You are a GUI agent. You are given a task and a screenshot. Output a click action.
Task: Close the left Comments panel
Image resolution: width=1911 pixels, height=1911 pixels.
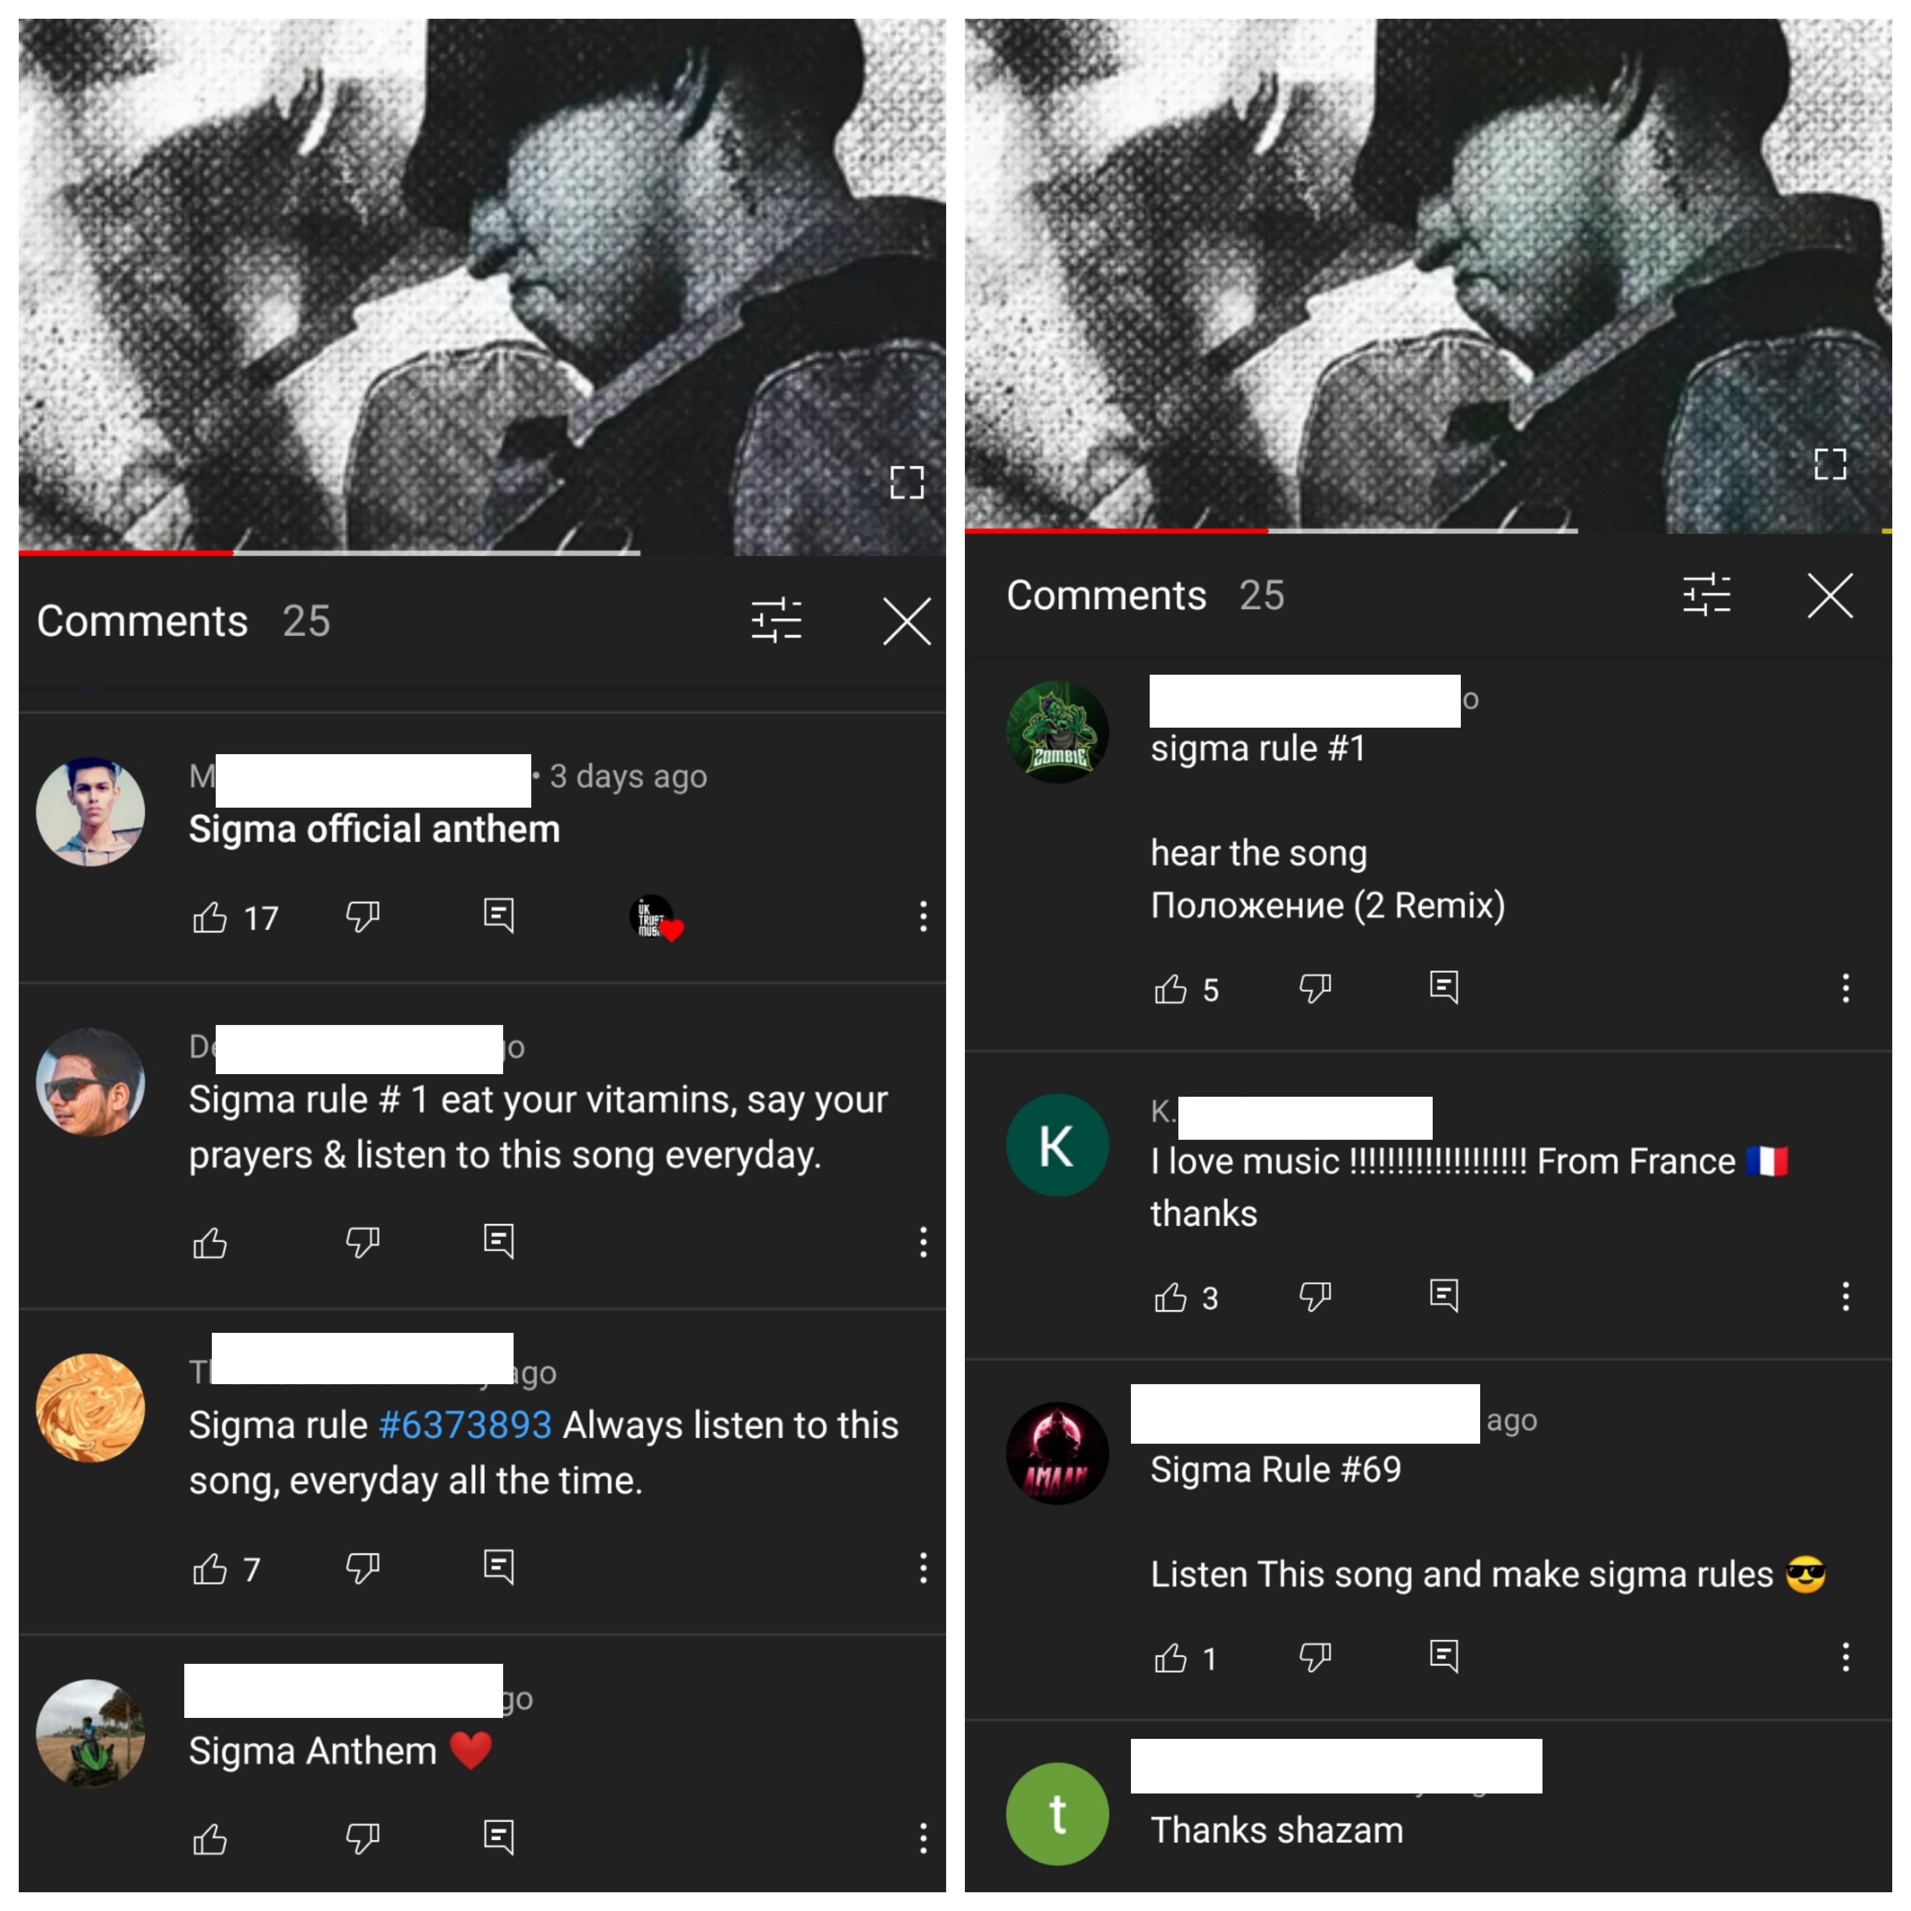[x=906, y=621]
